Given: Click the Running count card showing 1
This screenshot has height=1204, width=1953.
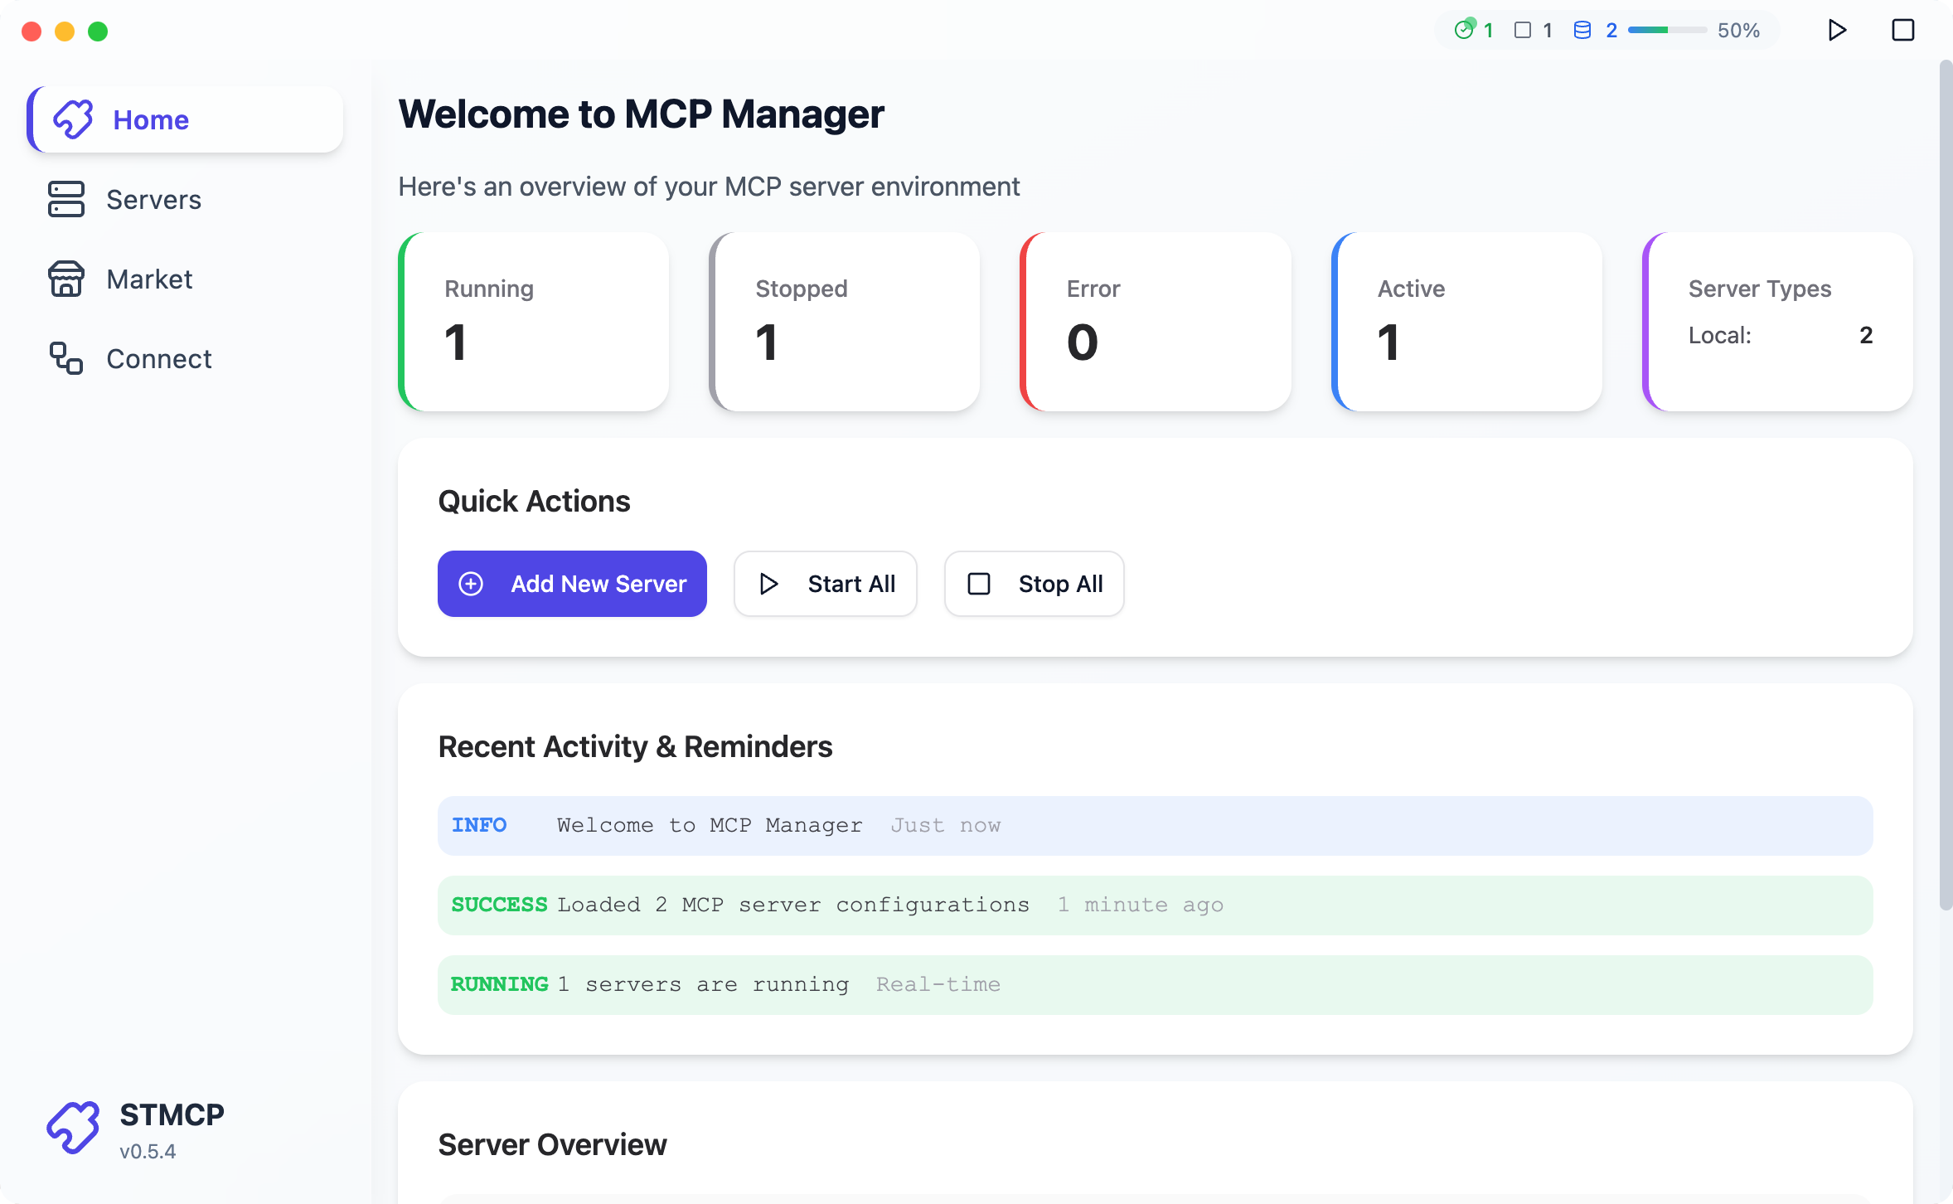Looking at the screenshot, I should click(x=533, y=323).
